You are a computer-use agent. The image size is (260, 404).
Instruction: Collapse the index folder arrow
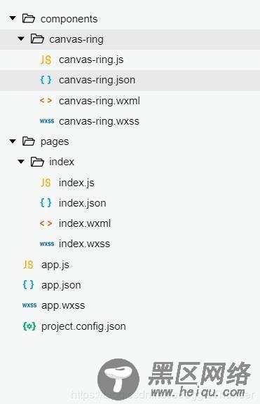(21, 162)
